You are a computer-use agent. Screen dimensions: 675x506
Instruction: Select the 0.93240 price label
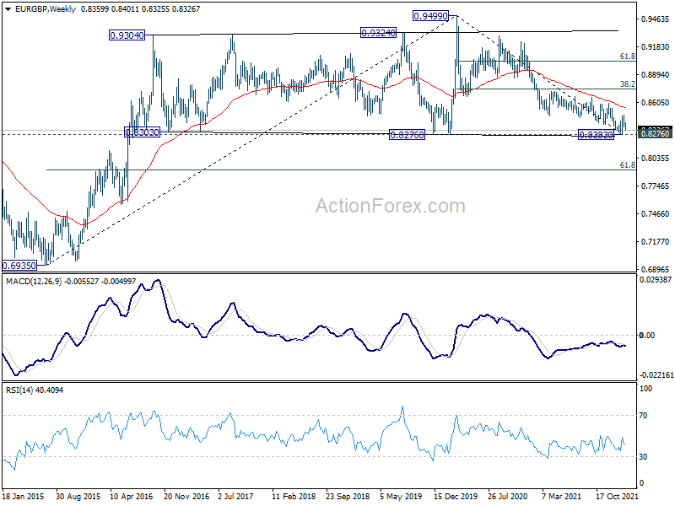[x=378, y=33]
